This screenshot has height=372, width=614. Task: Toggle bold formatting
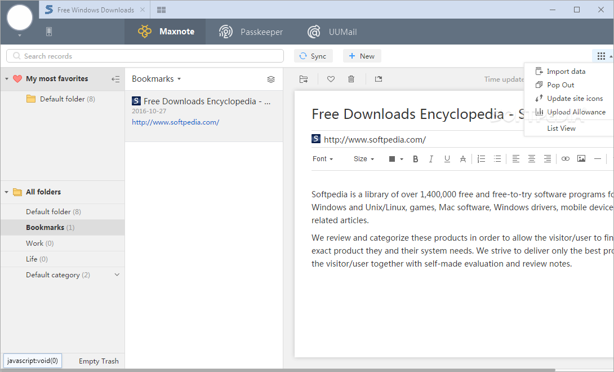[416, 159]
